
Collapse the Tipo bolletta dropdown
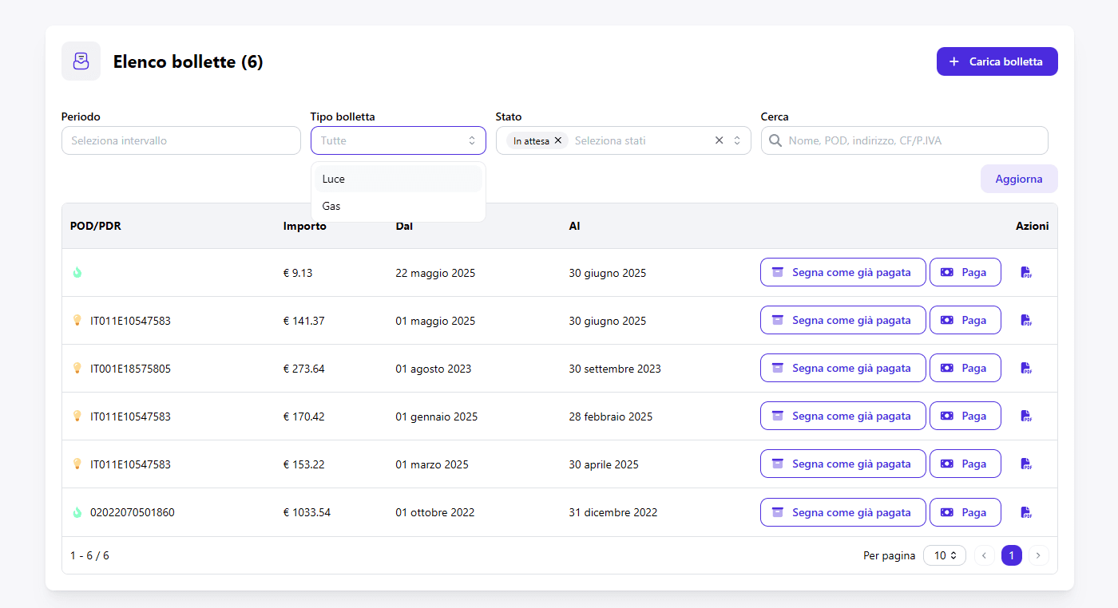471,140
